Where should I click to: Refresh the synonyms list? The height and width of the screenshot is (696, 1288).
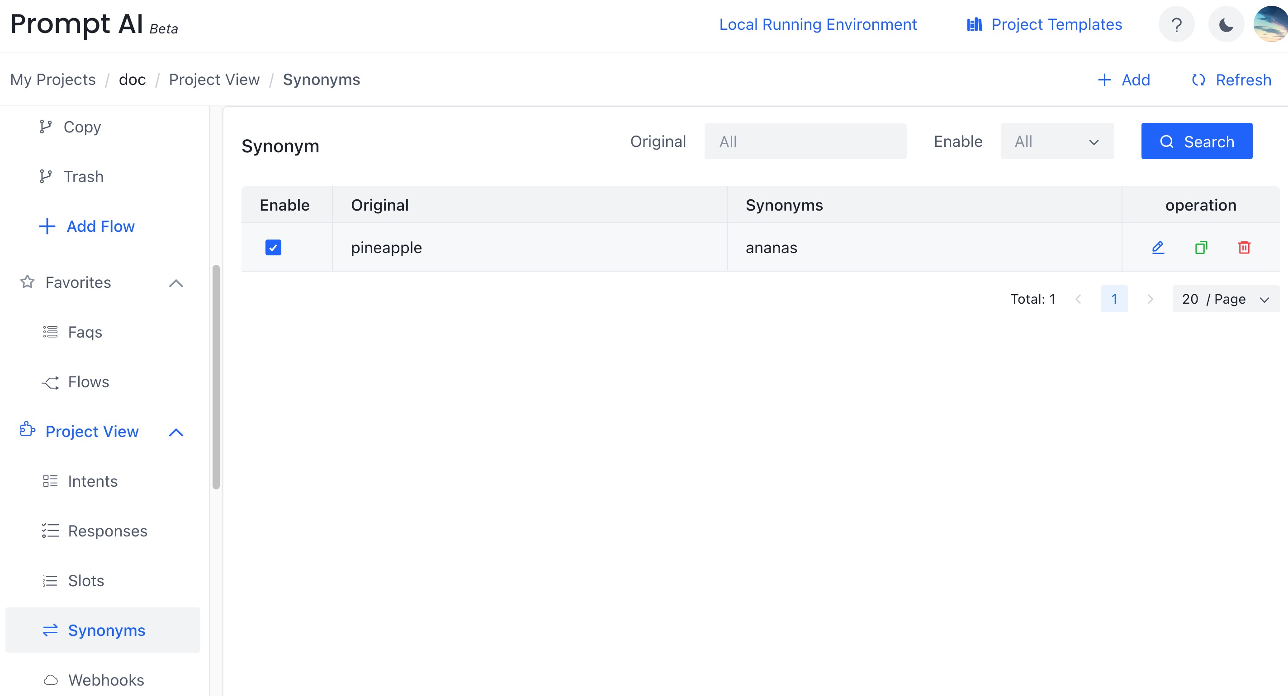click(1231, 80)
